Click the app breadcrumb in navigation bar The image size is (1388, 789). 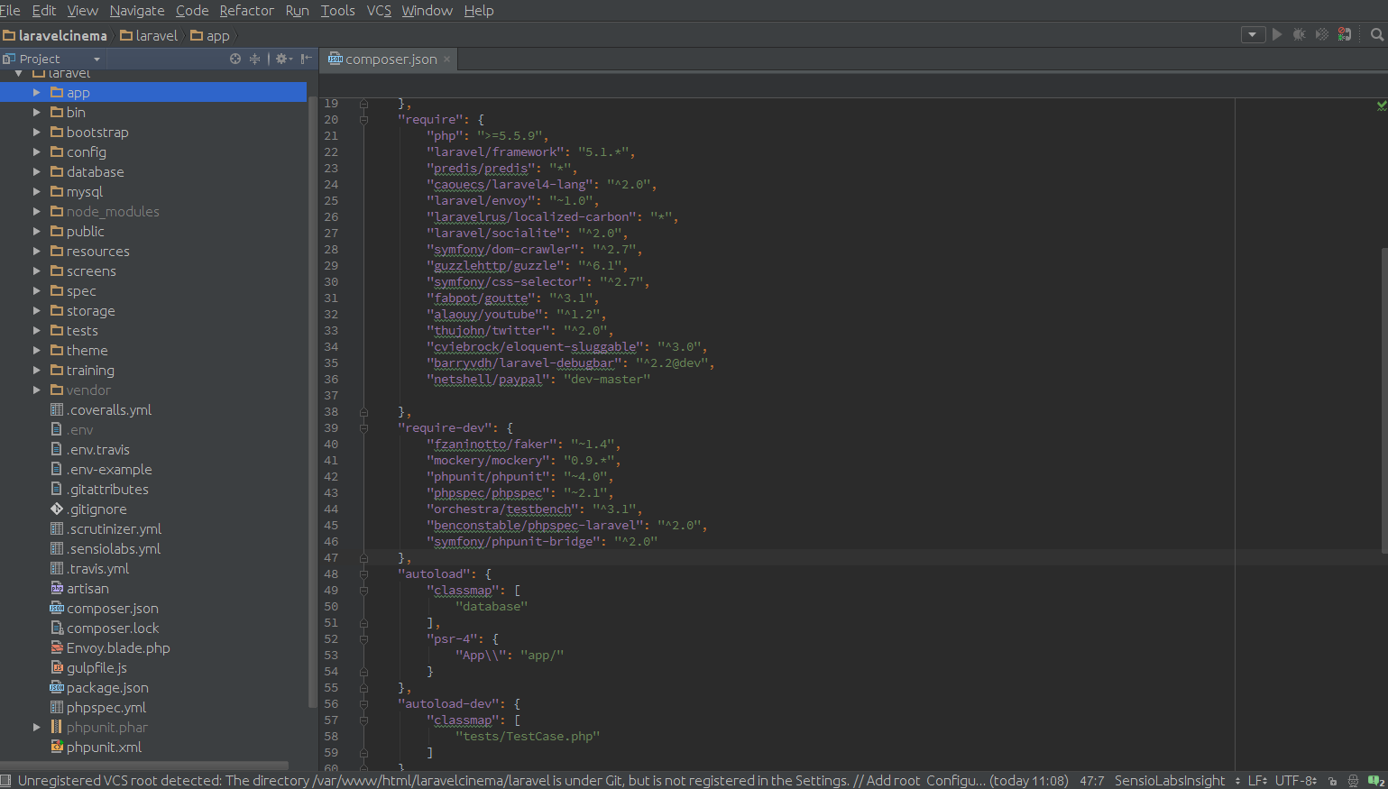coord(209,35)
